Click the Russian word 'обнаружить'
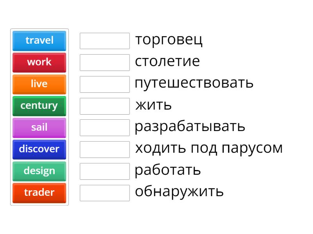The height and width of the screenshot is (234, 313). click(x=179, y=191)
